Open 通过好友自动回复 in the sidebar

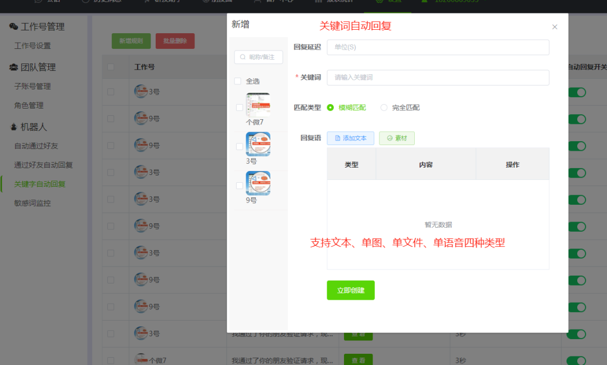[x=43, y=165]
